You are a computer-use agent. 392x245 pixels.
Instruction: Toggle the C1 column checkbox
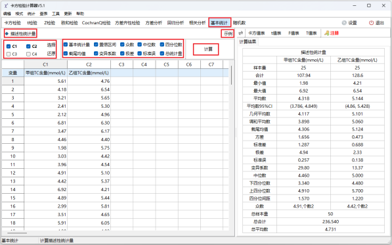pyautogui.click(x=9, y=46)
